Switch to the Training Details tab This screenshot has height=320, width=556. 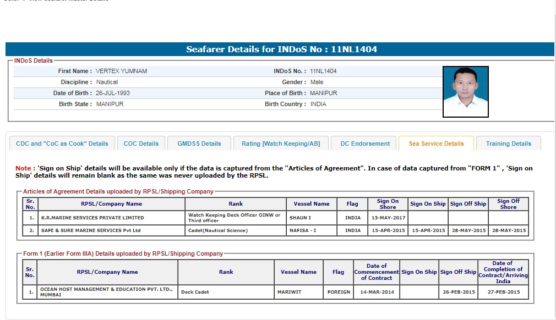coord(508,144)
